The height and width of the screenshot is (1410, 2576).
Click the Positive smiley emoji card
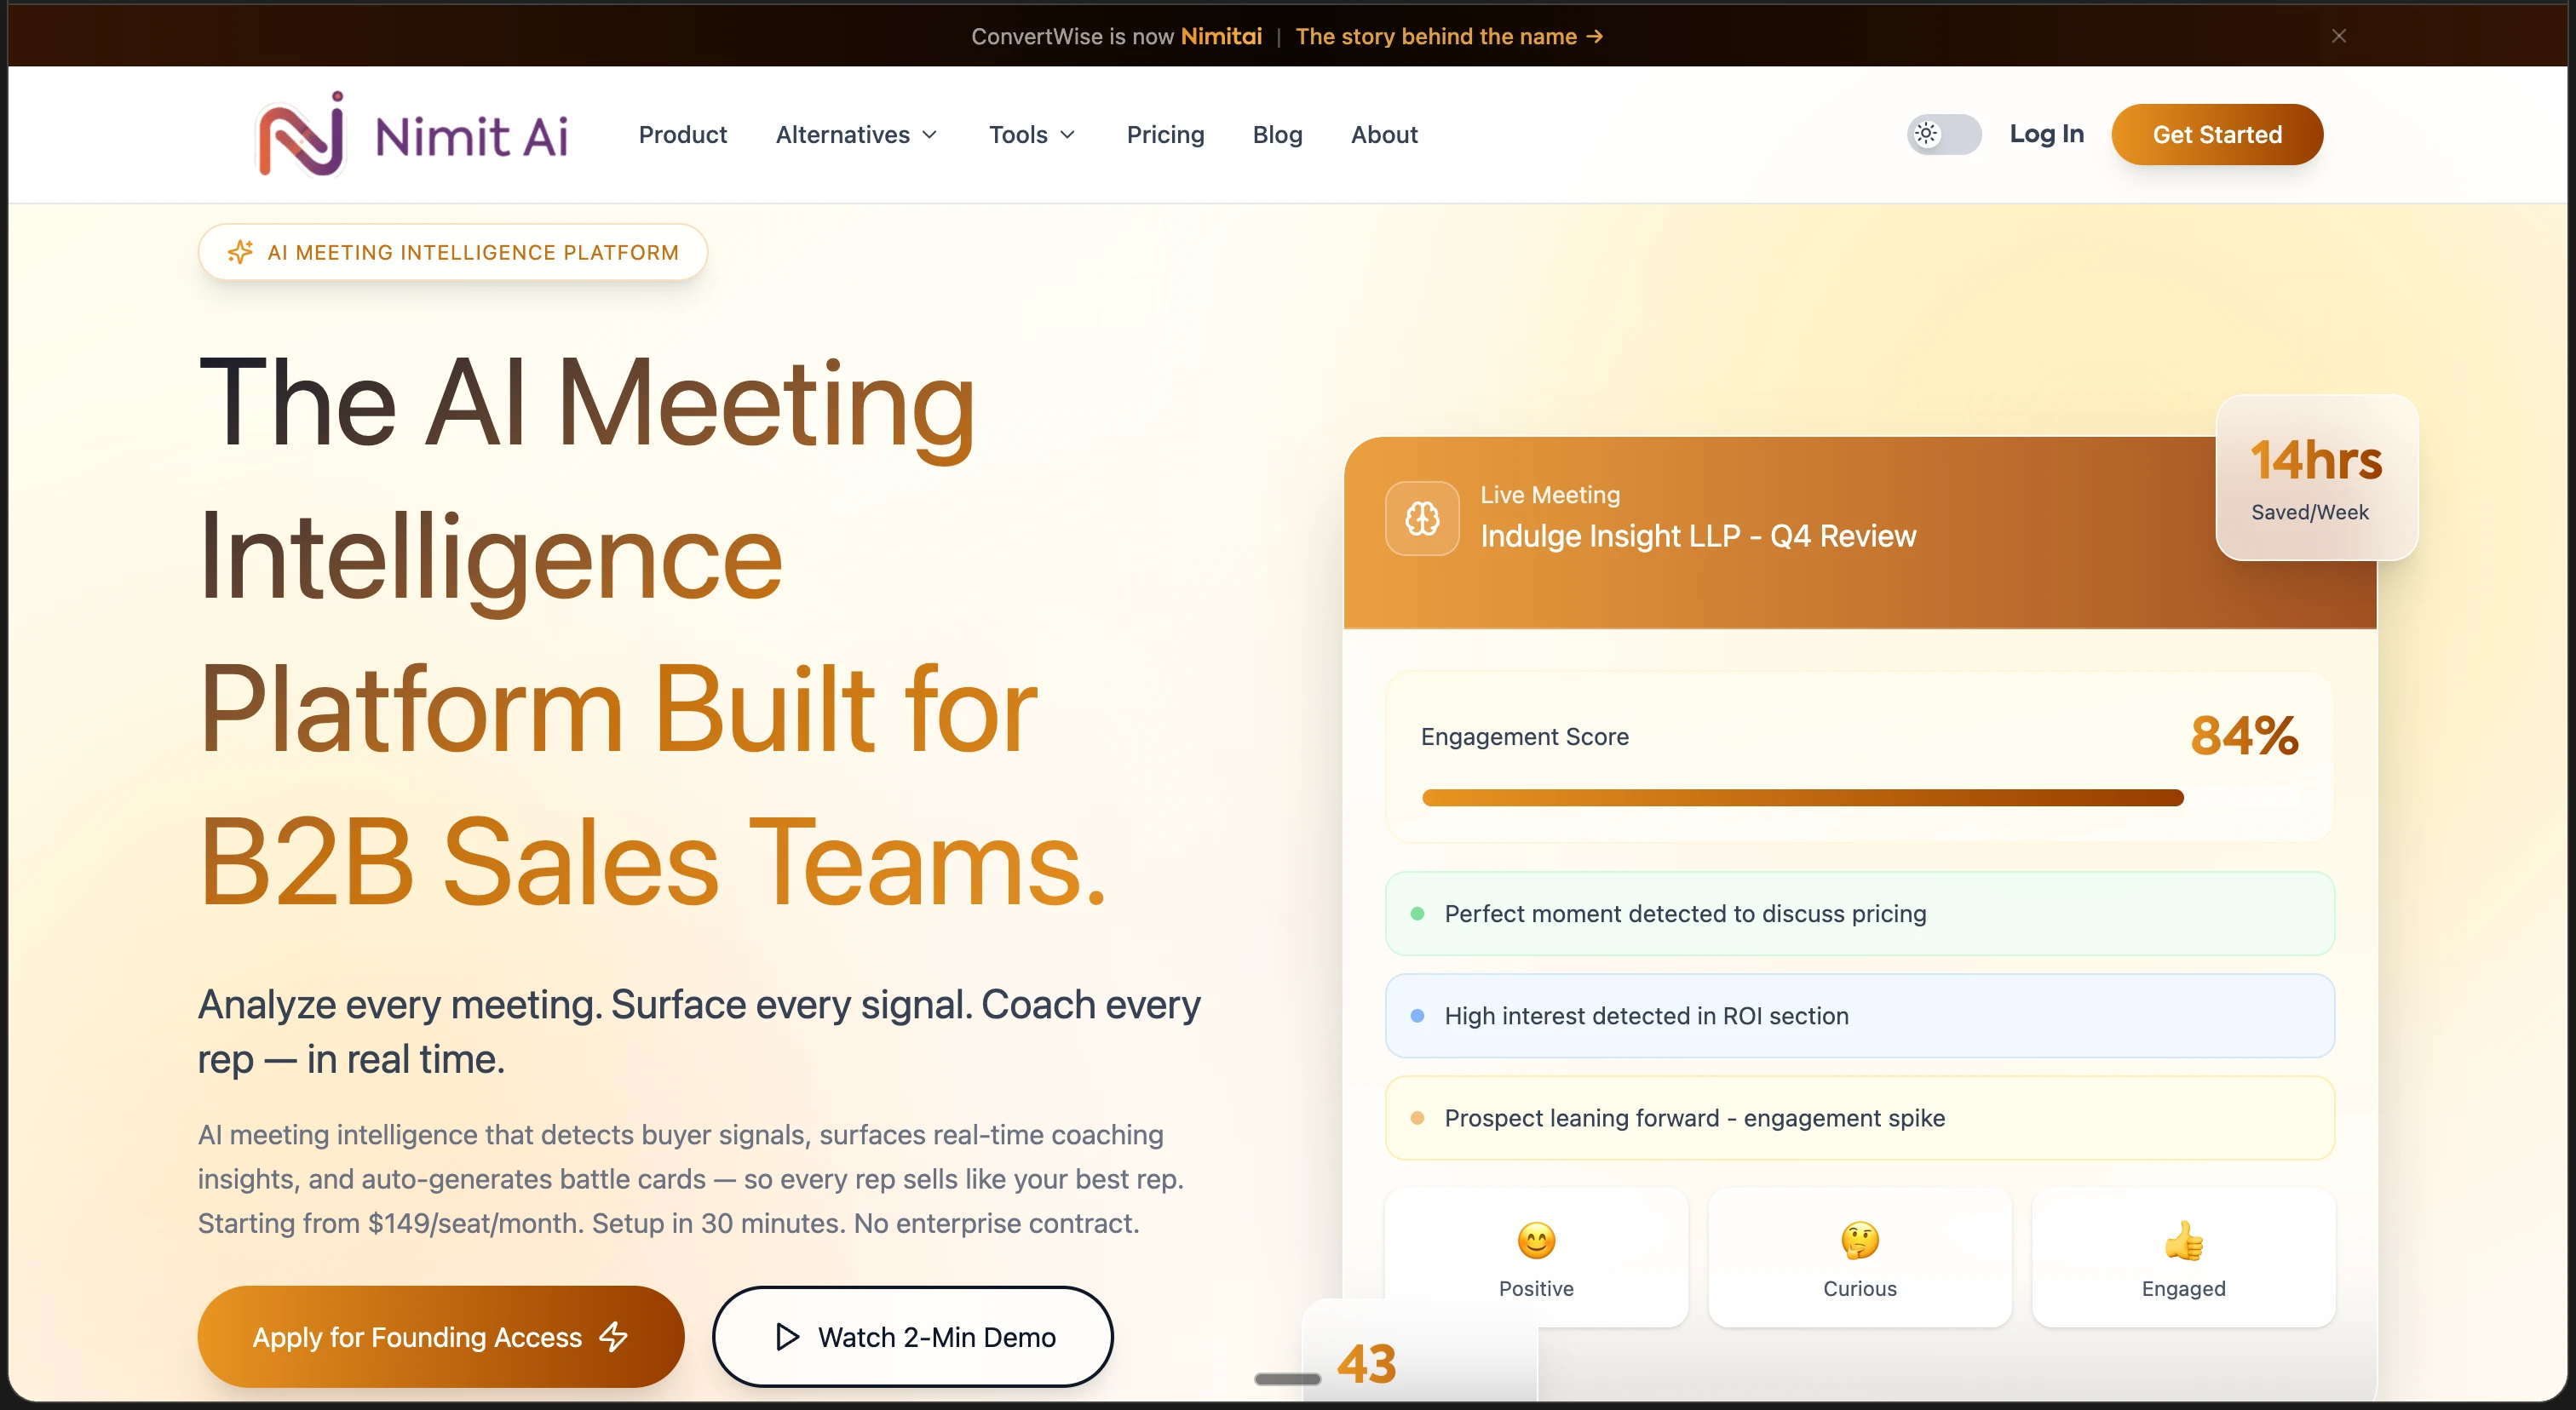tap(1536, 1258)
